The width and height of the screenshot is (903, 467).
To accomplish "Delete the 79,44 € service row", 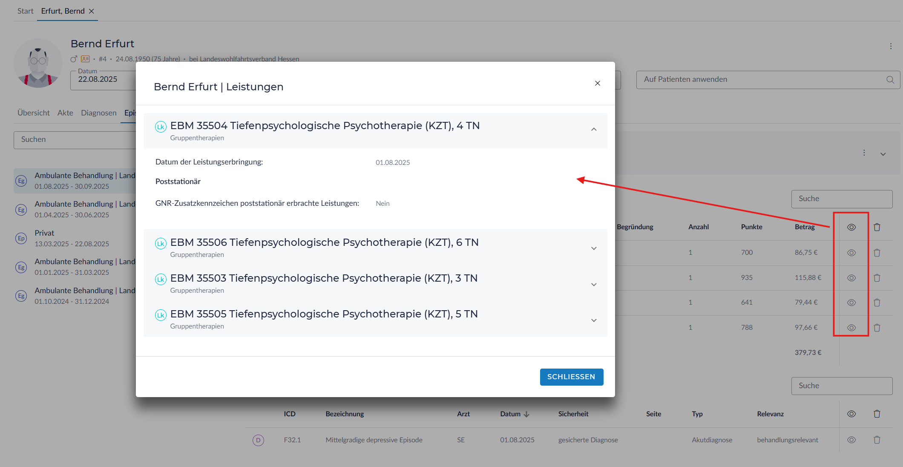I will click(877, 303).
